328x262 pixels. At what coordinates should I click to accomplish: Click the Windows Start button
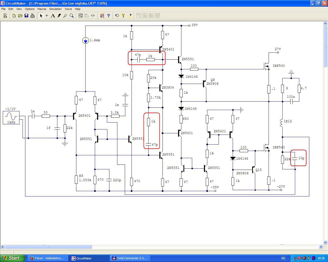pos(13,258)
